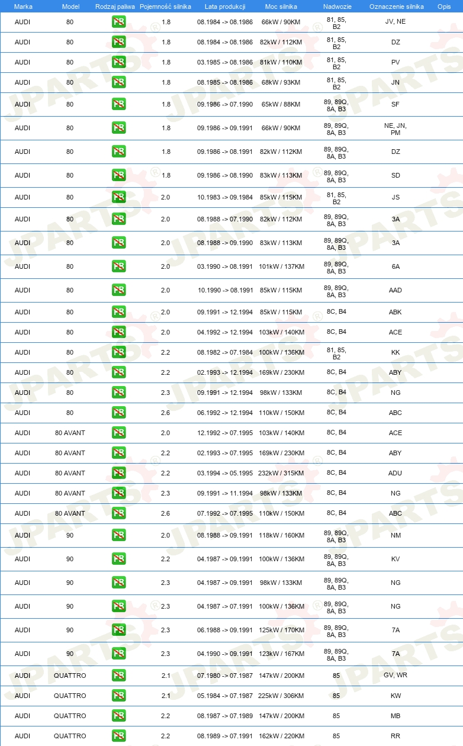Click the fuel icon in the ABK engine row
Viewport: 463px width, 746px height.
[x=118, y=312]
